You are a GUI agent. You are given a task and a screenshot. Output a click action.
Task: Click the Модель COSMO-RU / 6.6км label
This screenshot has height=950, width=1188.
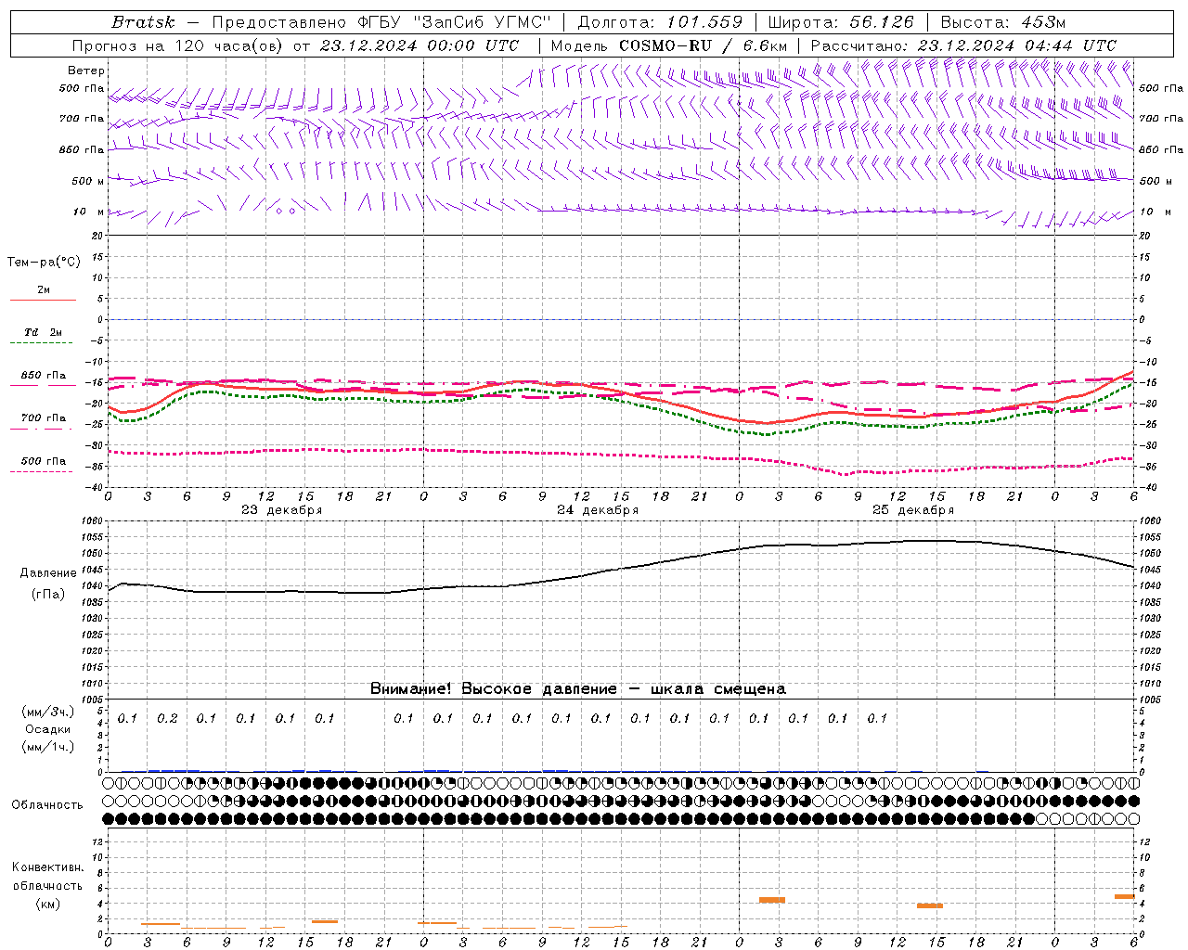[669, 45]
